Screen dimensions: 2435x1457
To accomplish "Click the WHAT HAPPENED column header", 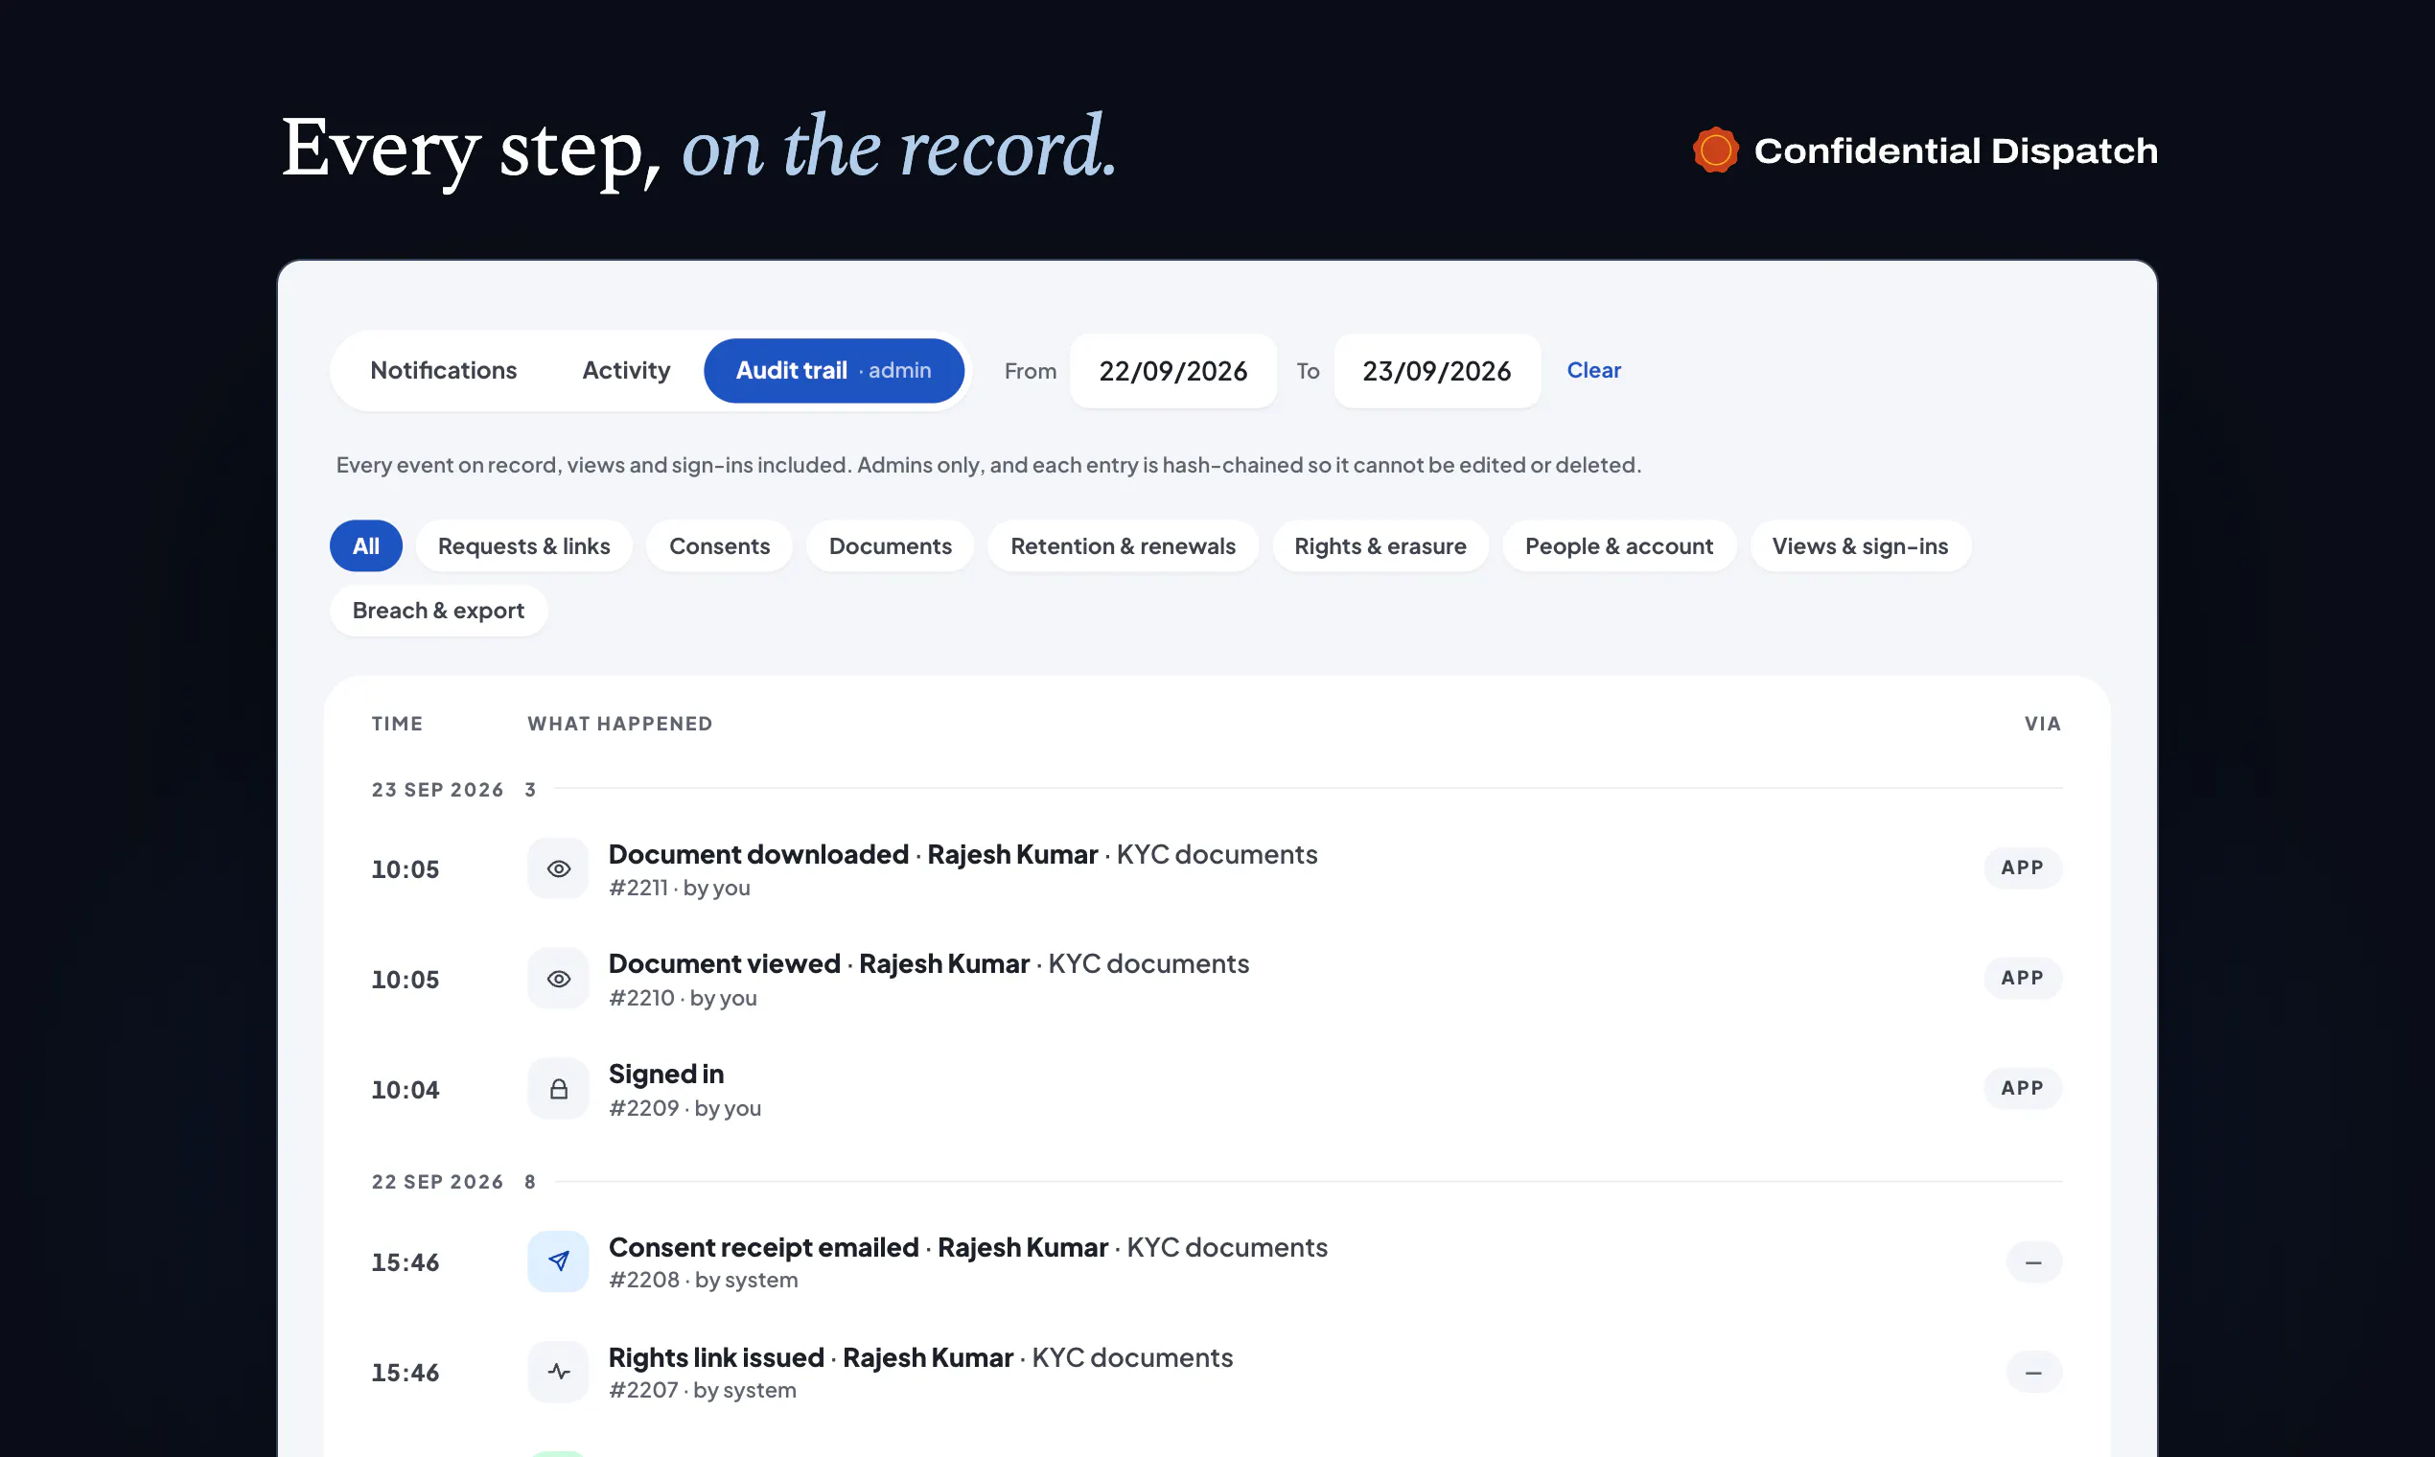I will pyautogui.click(x=619, y=724).
